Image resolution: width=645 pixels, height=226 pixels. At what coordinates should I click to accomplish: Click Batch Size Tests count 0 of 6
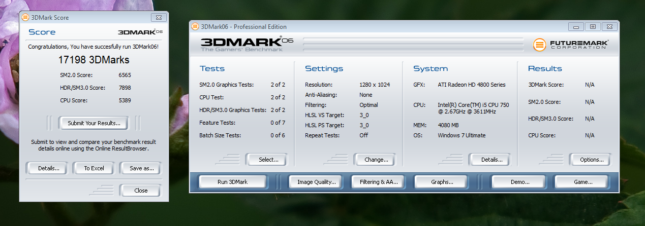point(278,135)
